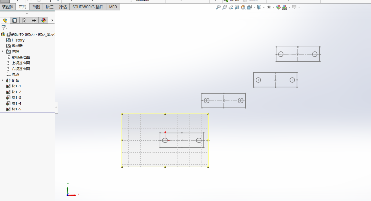371x201 pixels.
Task: Select 块1-3 in the feature tree
Action: (16, 98)
